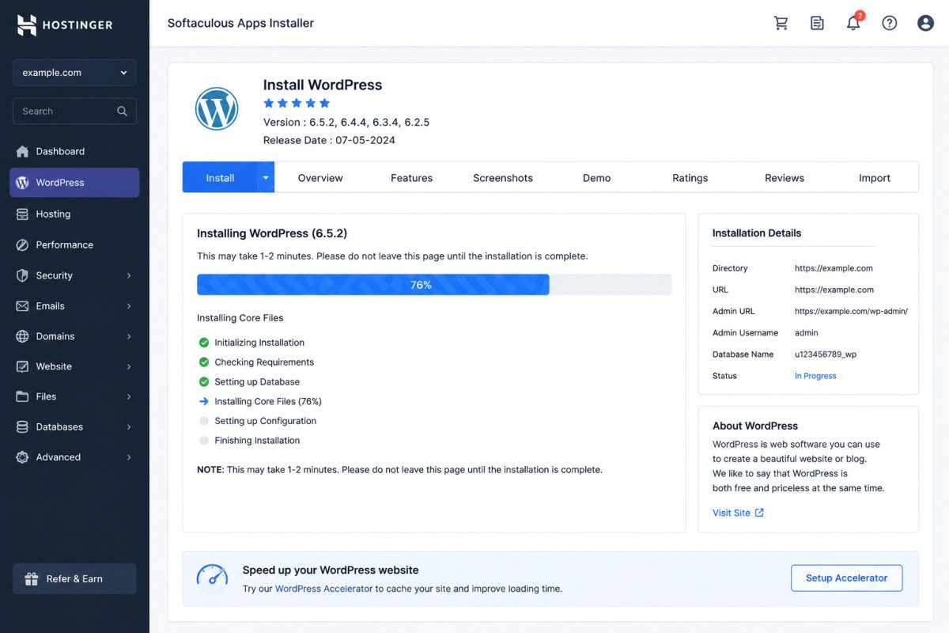Expand the Website submenu chevron

(129, 366)
